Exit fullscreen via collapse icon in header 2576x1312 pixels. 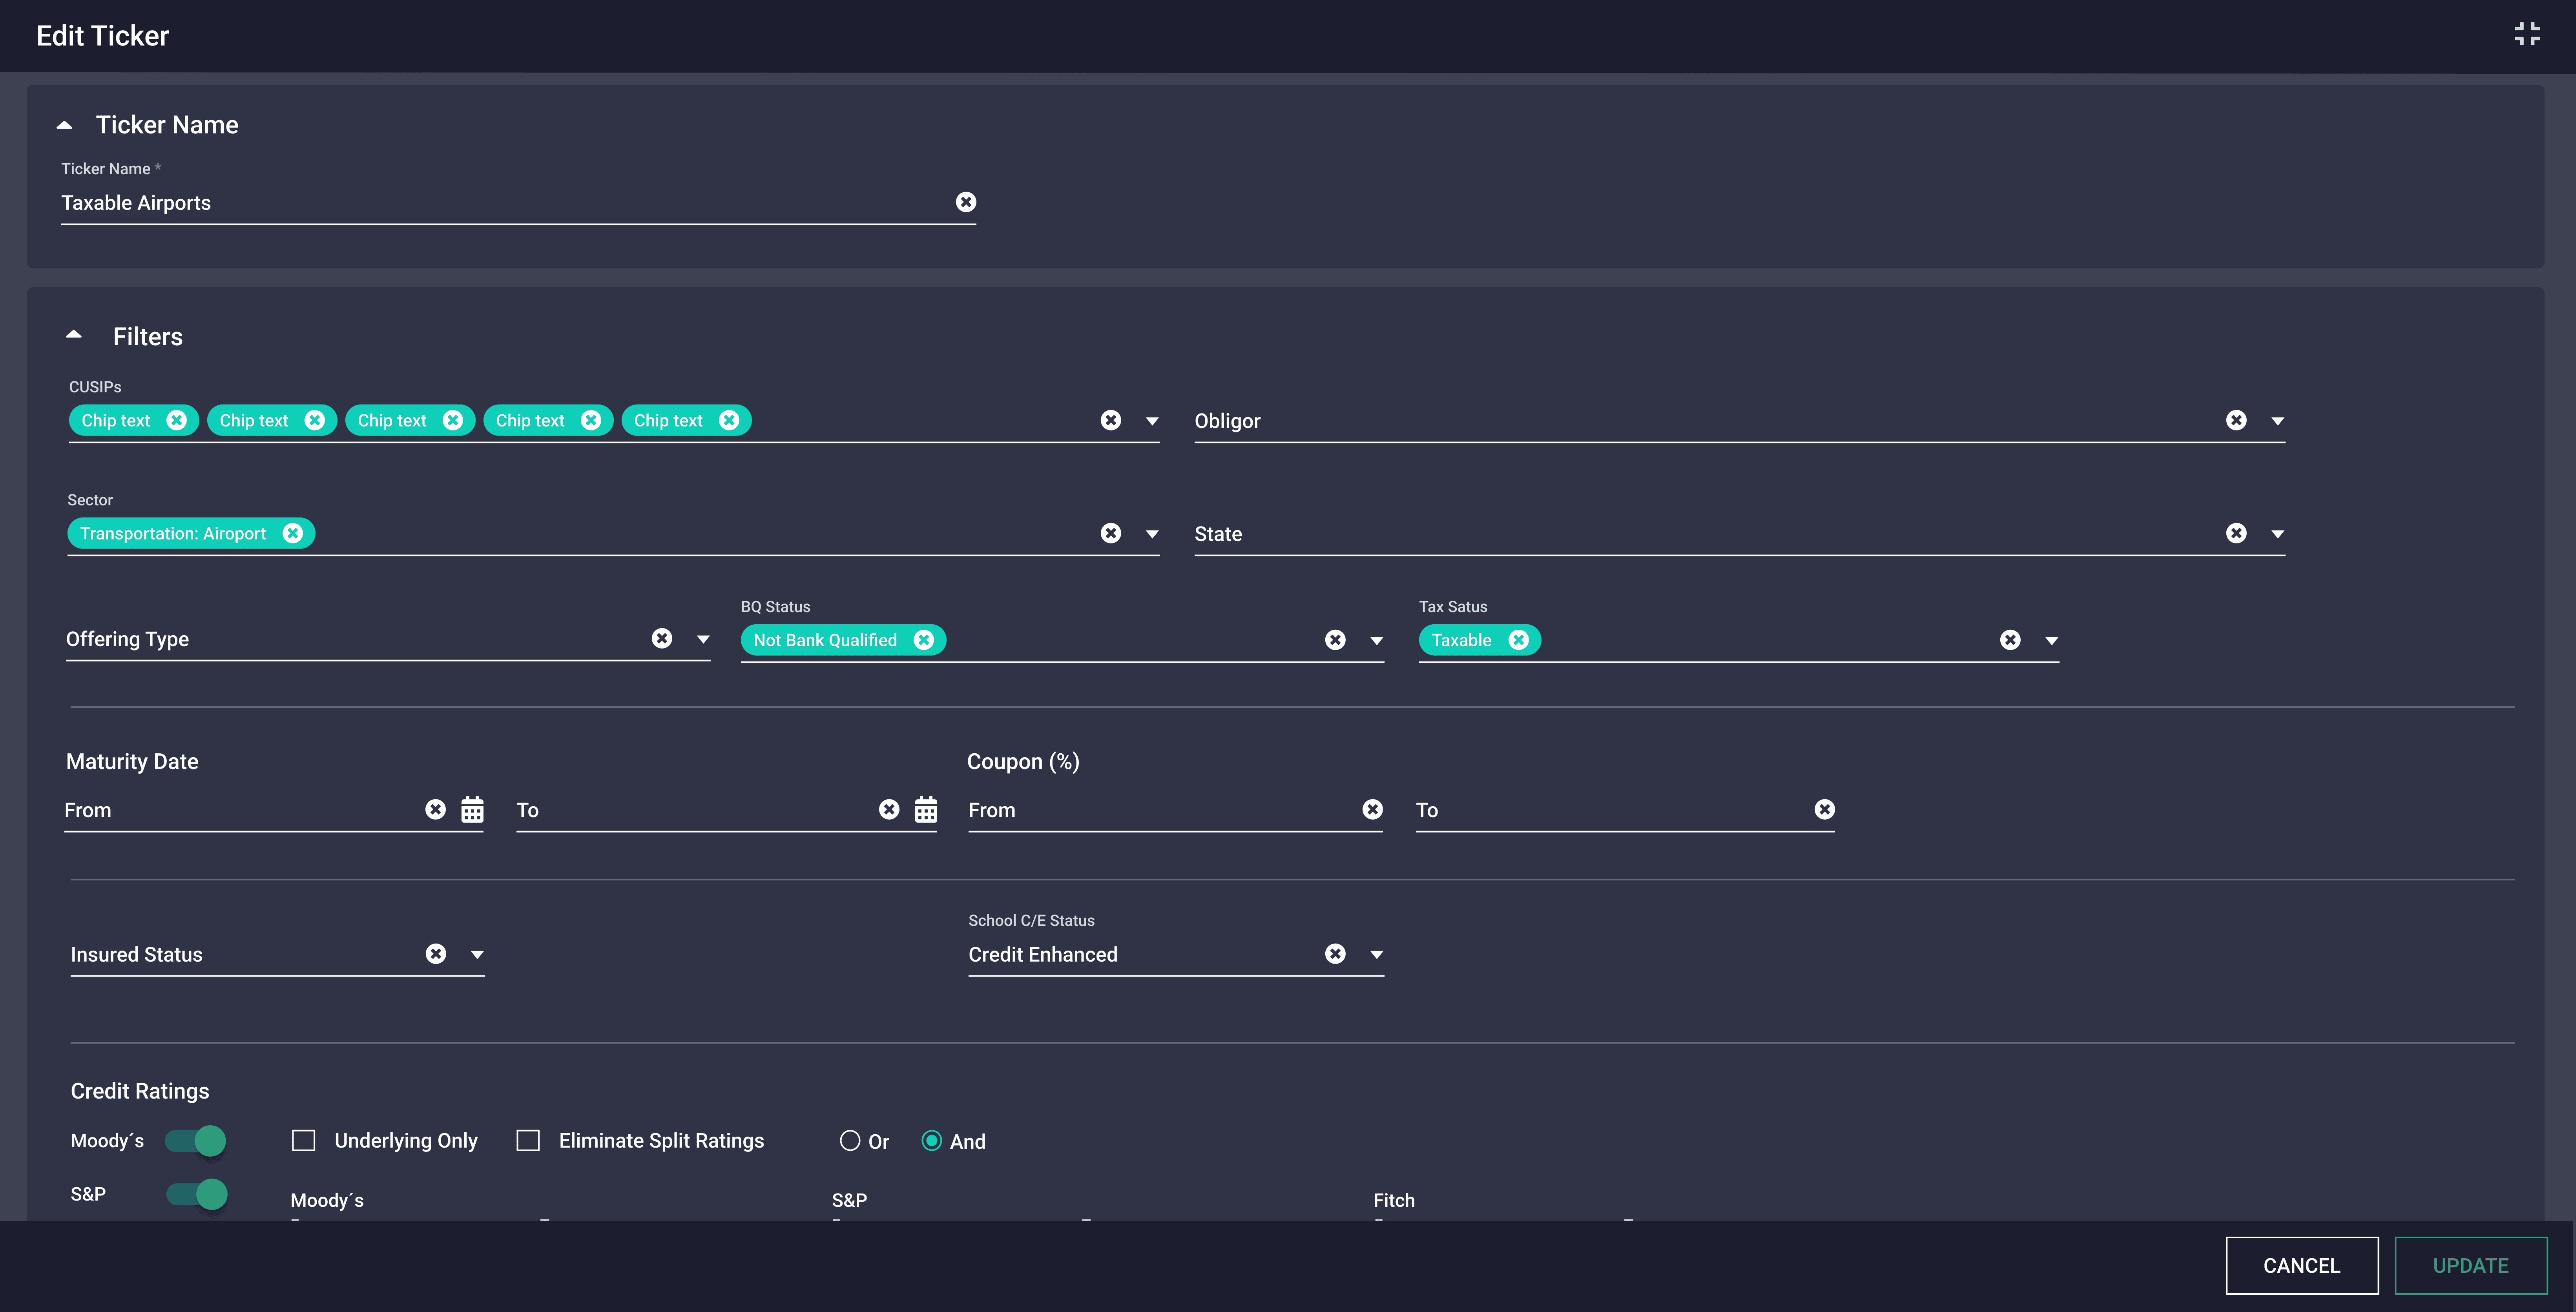point(2526,34)
